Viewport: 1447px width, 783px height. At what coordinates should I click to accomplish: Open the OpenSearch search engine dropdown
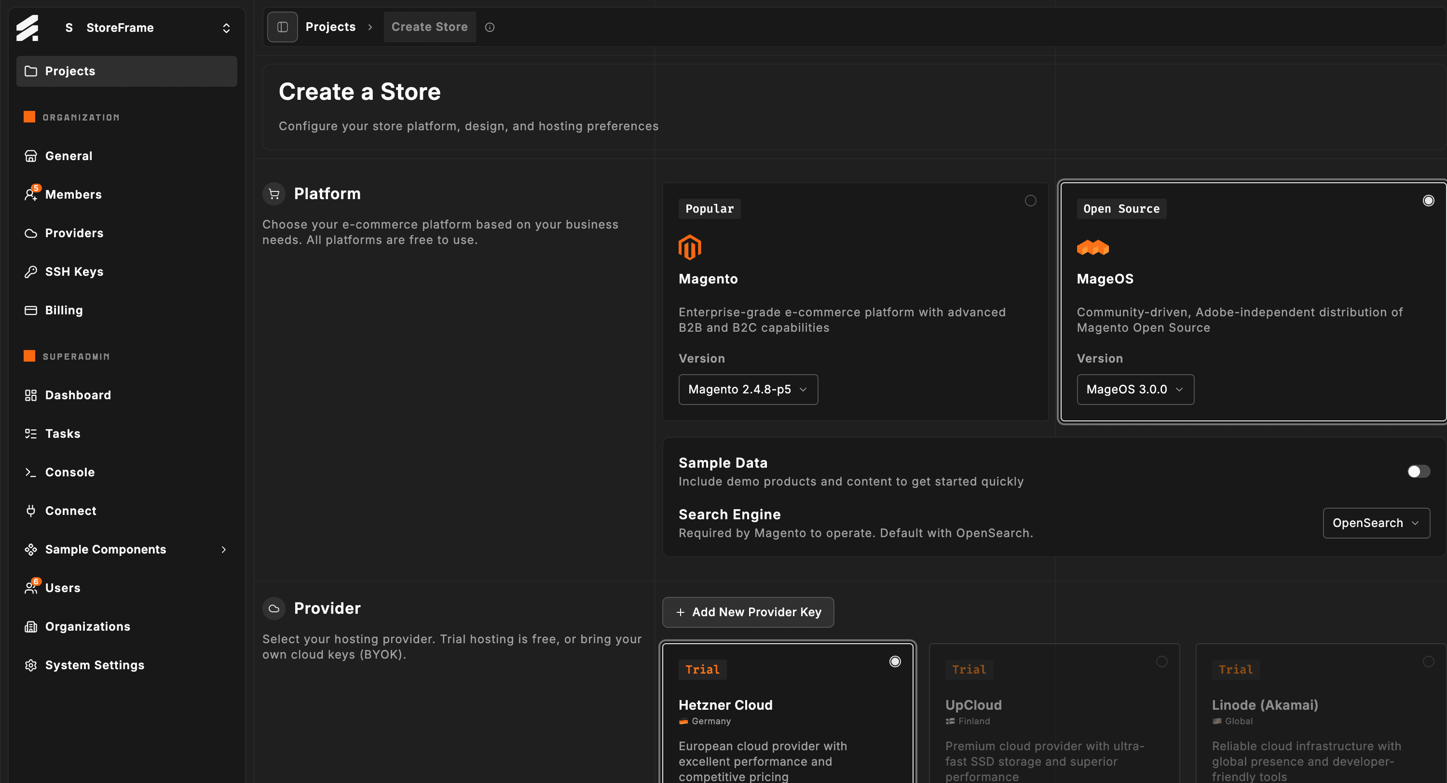tap(1376, 523)
